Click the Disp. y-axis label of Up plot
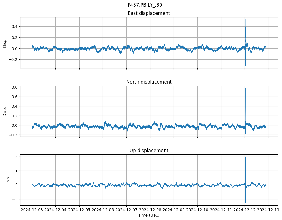Screen dimensions: 282x220 8,180
